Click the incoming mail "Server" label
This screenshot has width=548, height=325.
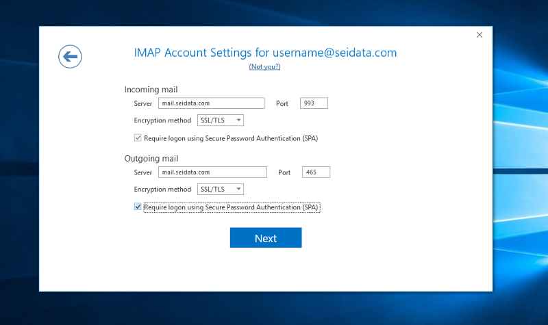click(143, 103)
